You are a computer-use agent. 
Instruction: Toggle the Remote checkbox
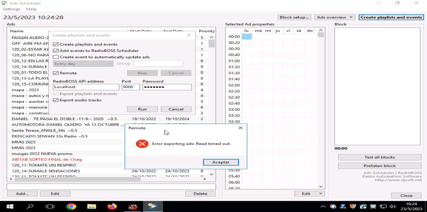[x=56, y=73]
